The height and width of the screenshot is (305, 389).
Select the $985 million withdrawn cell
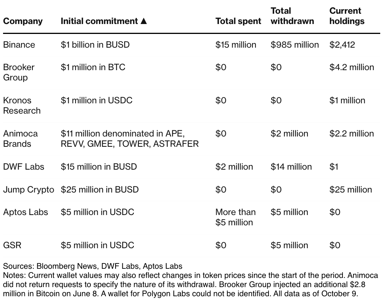[294, 45]
